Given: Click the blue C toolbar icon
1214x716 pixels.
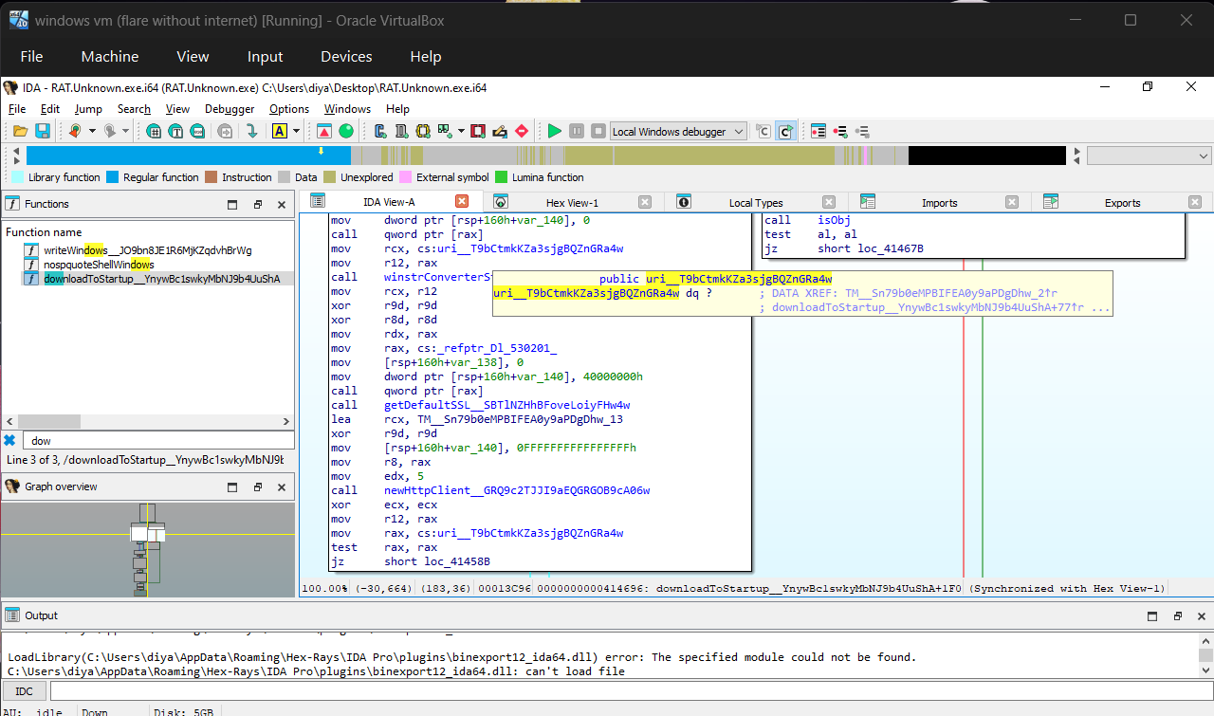Looking at the screenshot, I should click(x=378, y=131).
